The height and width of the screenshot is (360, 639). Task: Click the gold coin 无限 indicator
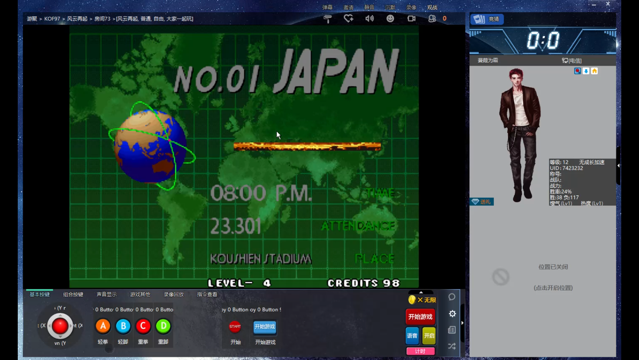coord(422,300)
